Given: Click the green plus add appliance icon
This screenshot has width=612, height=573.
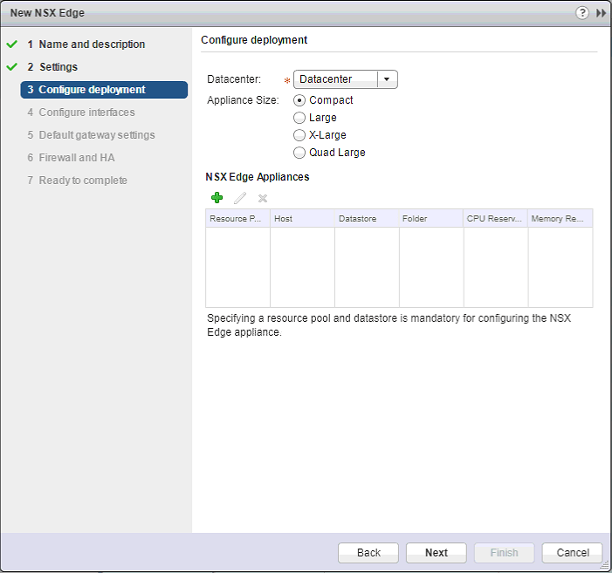Looking at the screenshot, I should coord(217,198).
